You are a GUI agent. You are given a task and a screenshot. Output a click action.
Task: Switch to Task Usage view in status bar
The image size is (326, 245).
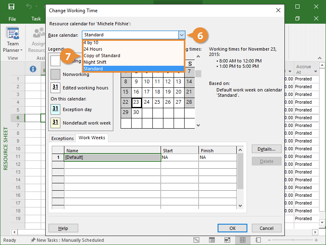(212, 240)
